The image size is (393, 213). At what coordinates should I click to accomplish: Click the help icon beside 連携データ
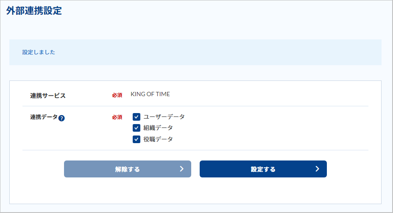pos(61,118)
